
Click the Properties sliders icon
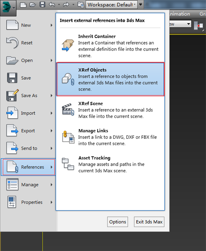tap(12, 202)
